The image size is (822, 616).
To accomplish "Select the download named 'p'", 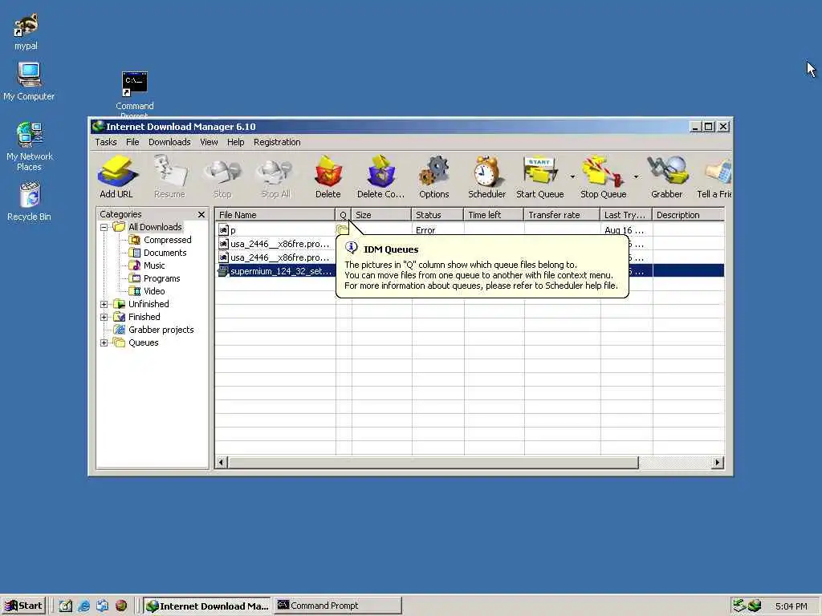I will 233,230.
